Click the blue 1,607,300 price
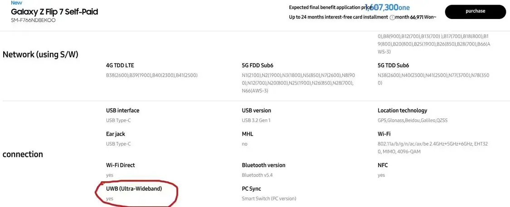The width and height of the screenshot is (510, 207). pyautogui.click(x=382, y=7)
